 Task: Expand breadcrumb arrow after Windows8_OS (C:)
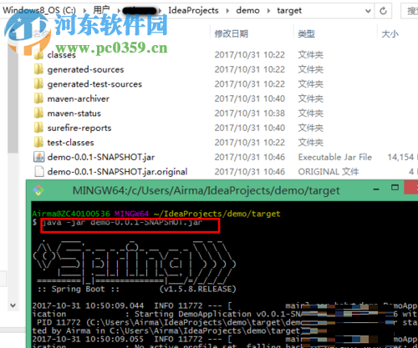pyautogui.click(x=84, y=11)
